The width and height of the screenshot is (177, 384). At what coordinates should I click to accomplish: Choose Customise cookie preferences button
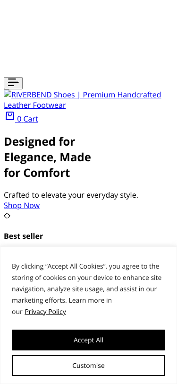(x=89, y=366)
